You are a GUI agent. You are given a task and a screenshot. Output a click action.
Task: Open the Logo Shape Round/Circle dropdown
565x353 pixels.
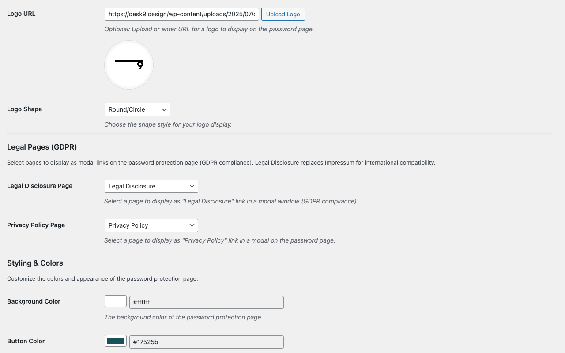[x=137, y=109]
